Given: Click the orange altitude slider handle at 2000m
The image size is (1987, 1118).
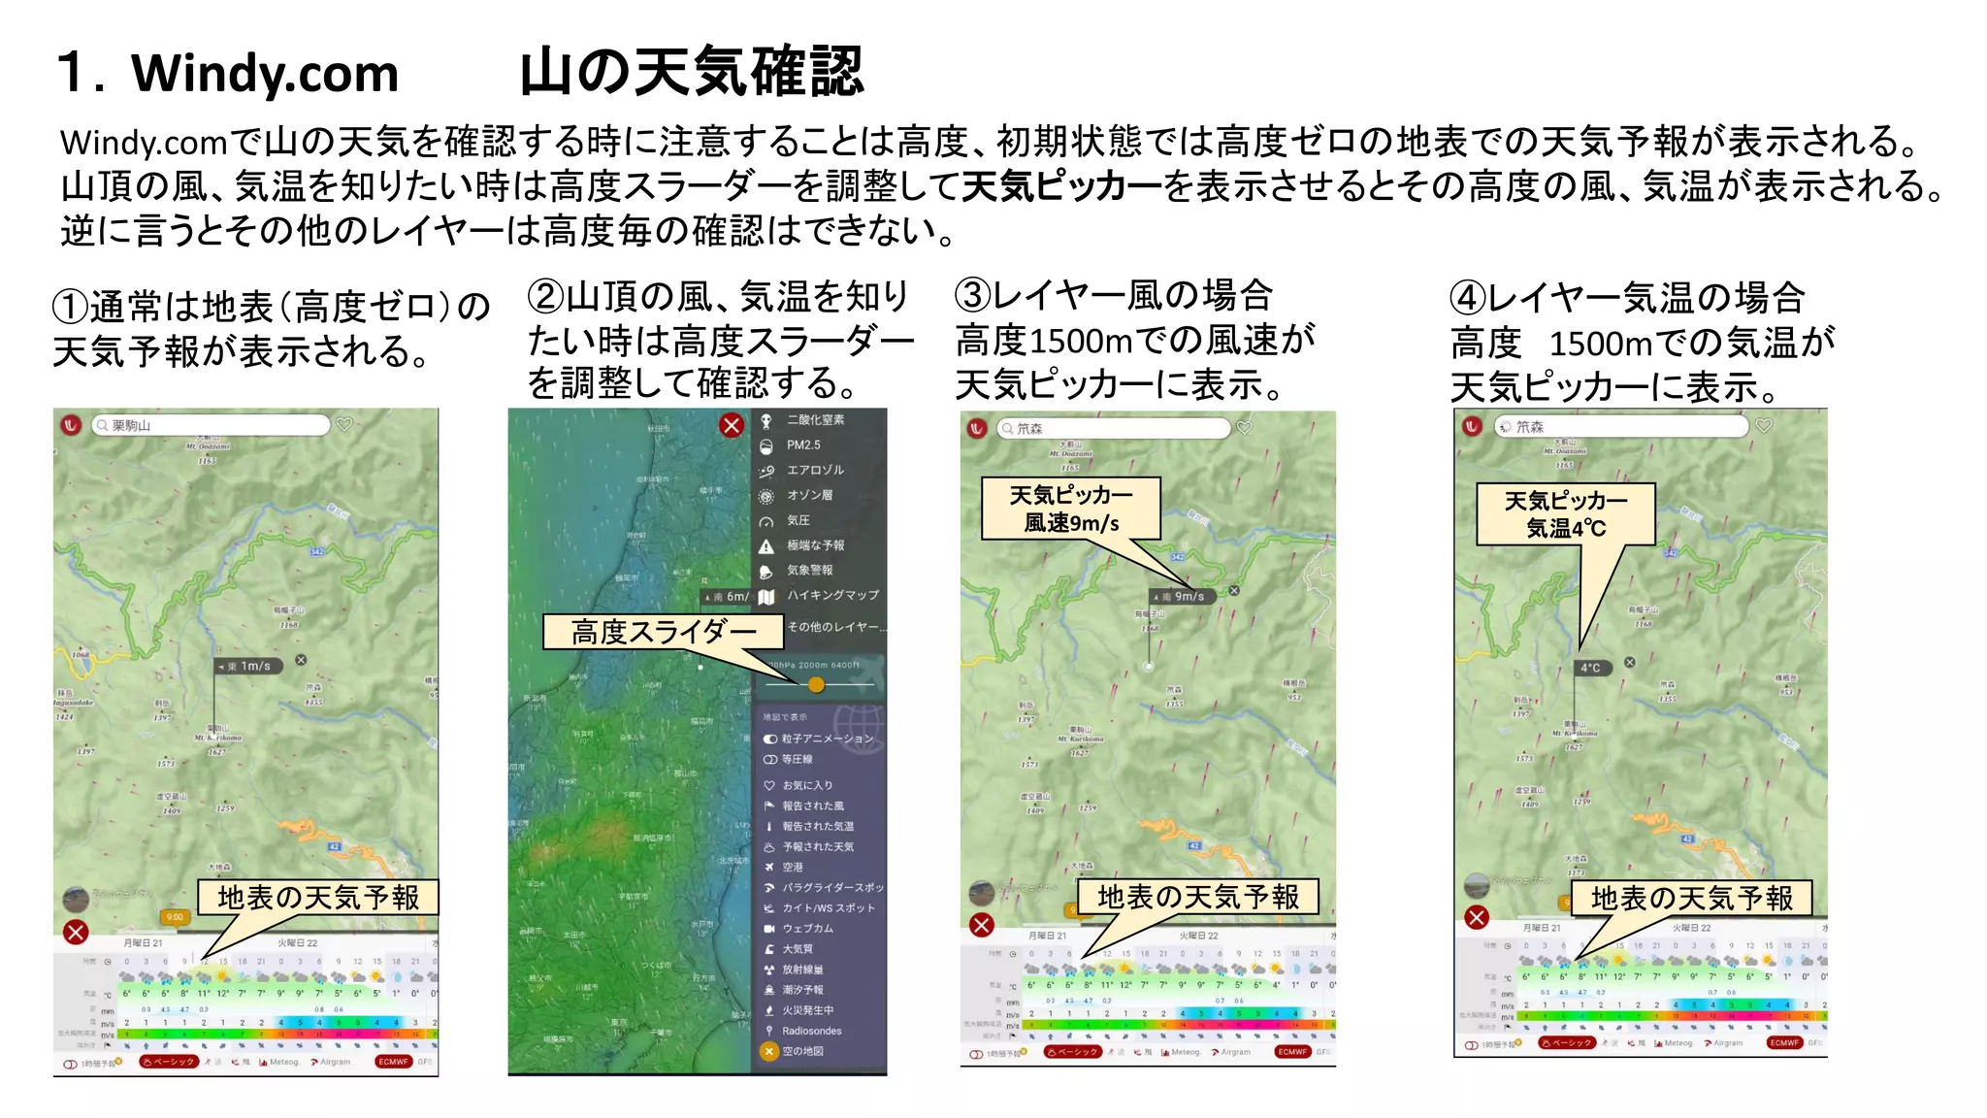Looking at the screenshot, I should point(816,685).
